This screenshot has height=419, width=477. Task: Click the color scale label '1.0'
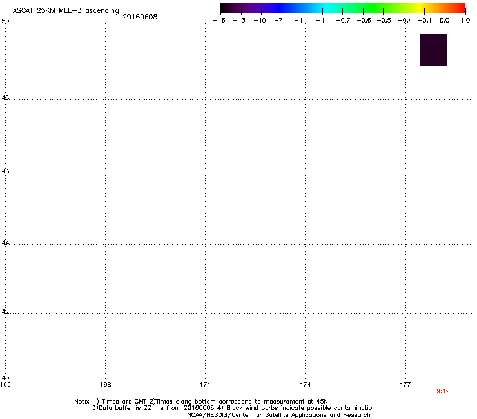click(x=465, y=21)
